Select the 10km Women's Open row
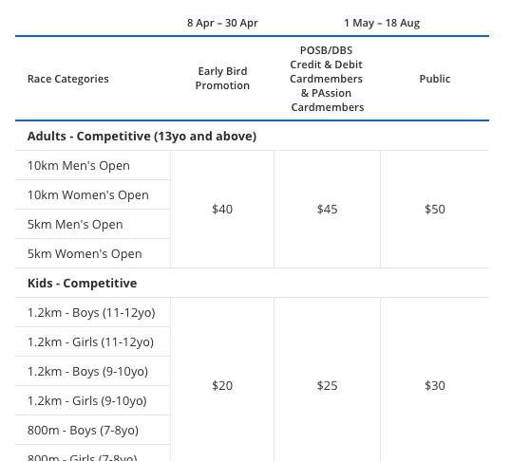The image size is (530, 461). pyautogui.click(x=93, y=194)
